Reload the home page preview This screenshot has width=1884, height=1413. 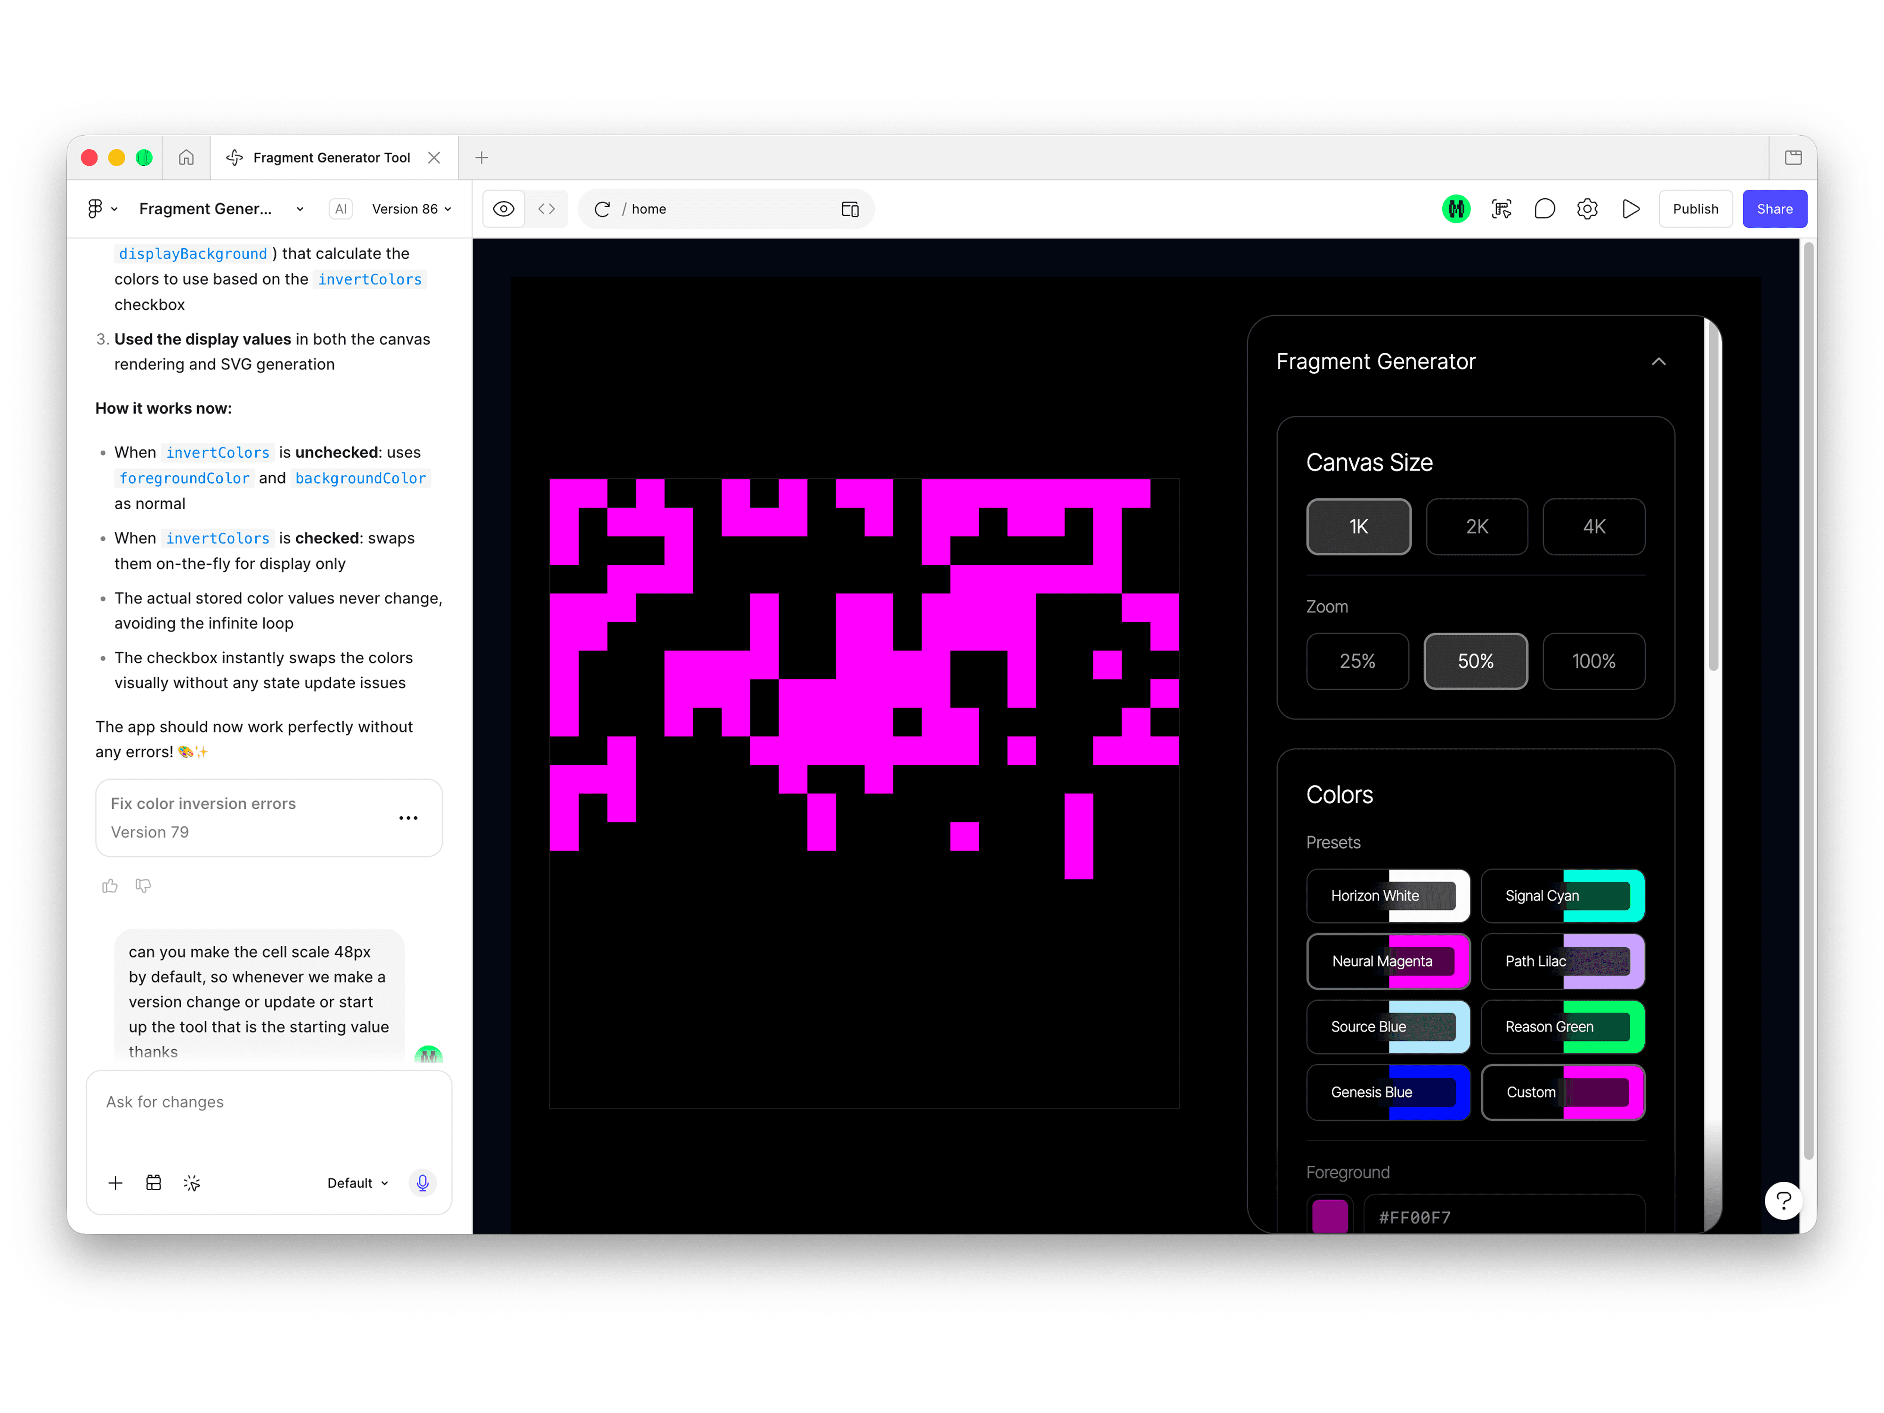602,209
